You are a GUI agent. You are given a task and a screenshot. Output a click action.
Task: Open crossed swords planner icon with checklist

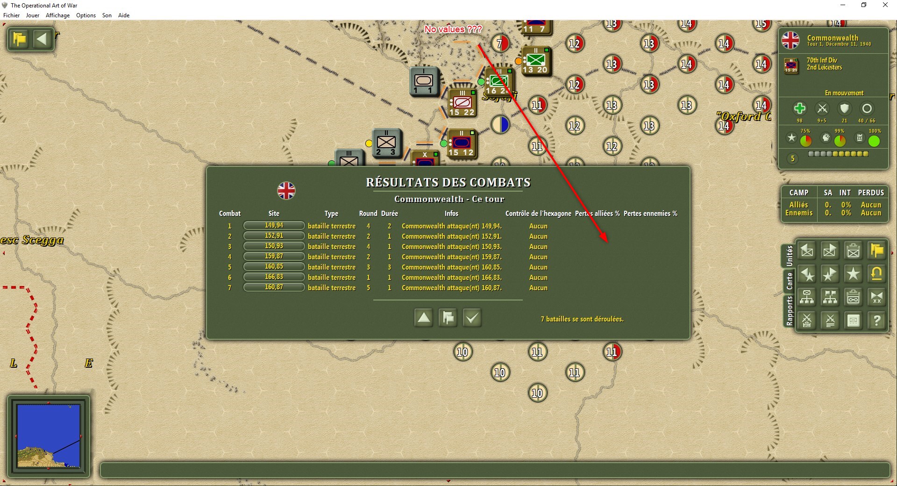(807, 321)
